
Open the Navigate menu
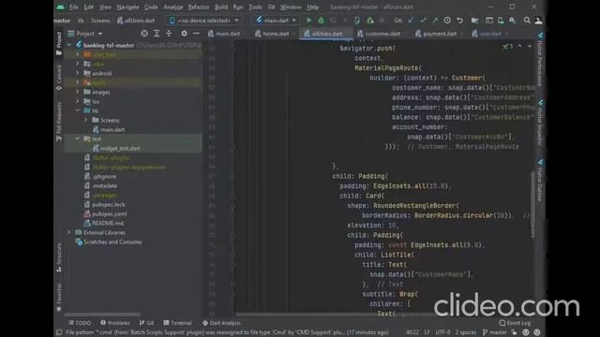(x=127, y=7)
